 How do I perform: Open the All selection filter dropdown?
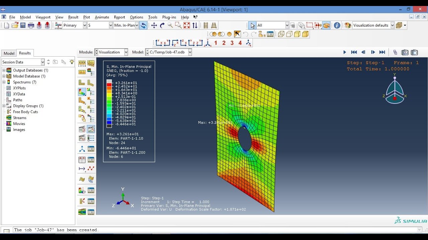[x=287, y=25]
